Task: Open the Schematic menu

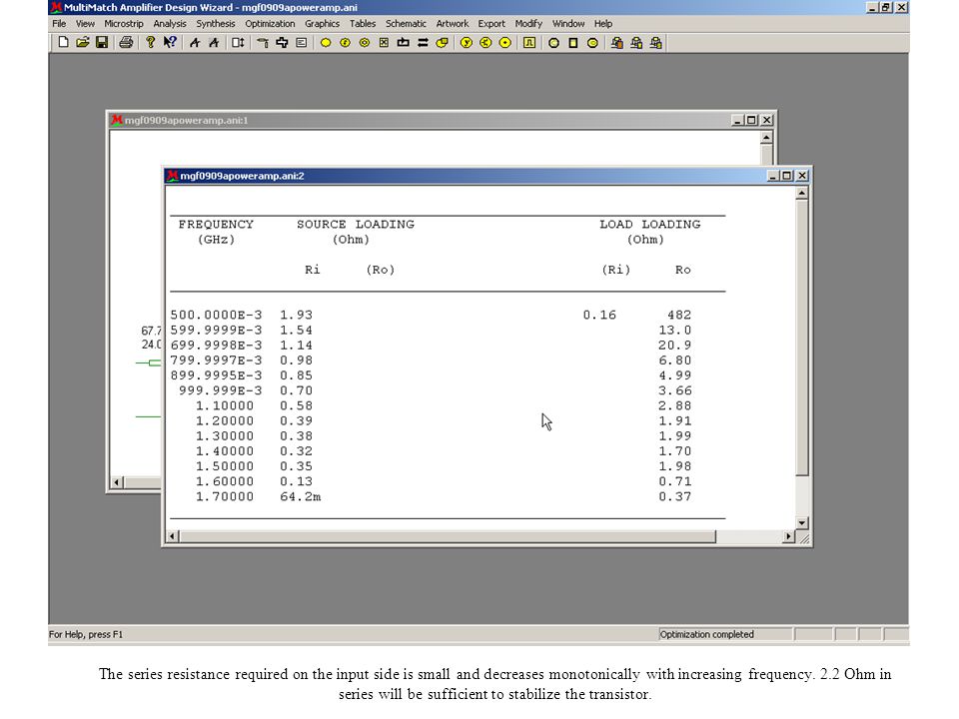Action: coord(407,23)
